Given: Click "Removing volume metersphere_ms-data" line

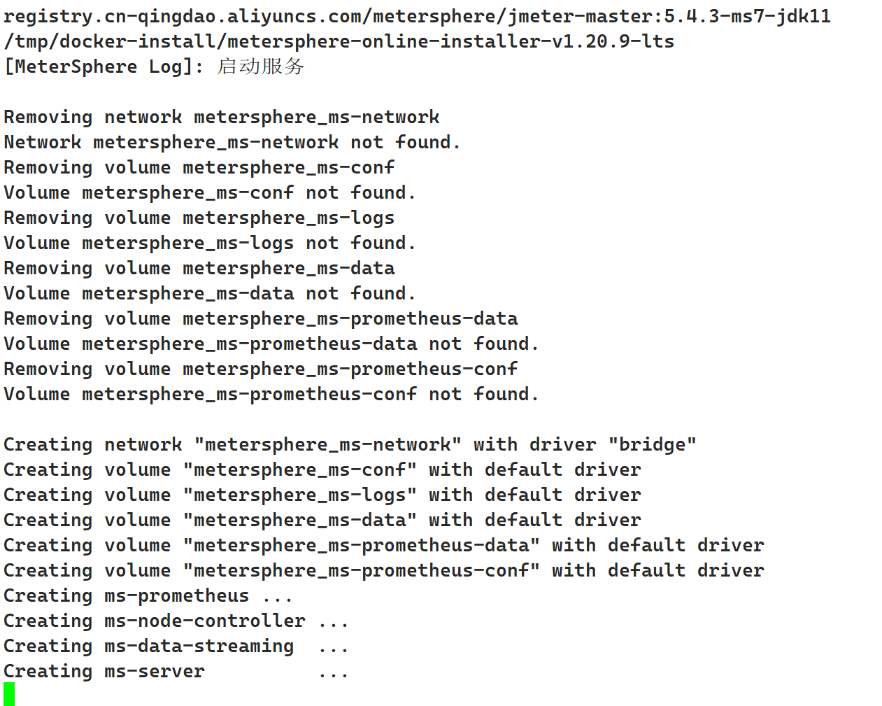Looking at the screenshot, I should (x=199, y=268).
